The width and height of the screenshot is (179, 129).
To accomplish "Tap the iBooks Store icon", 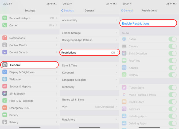I will [124, 102].
